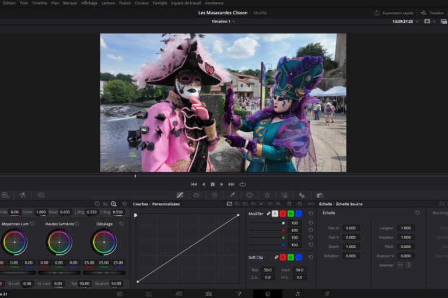Screen dimensions: 448x298
Task: Reset all curves with the circular arrow icon
Action: (300, 204)
